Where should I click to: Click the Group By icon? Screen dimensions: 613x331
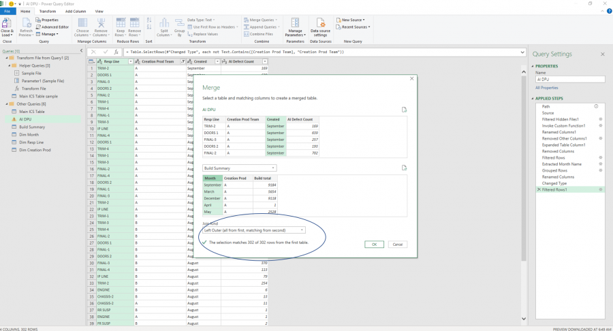coord(179,23)
